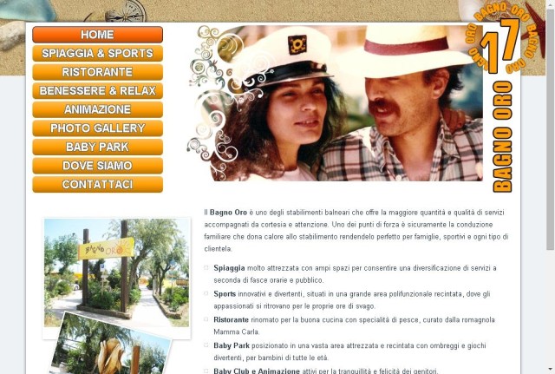Open the Baby Park page
555x374 pixels.
(x=97, y=147)
